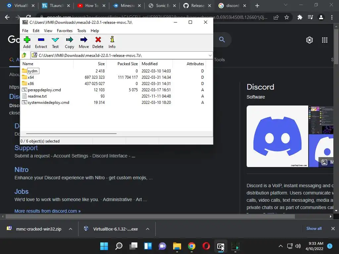Open the File menu in 7-Zip

pos(25,31)
